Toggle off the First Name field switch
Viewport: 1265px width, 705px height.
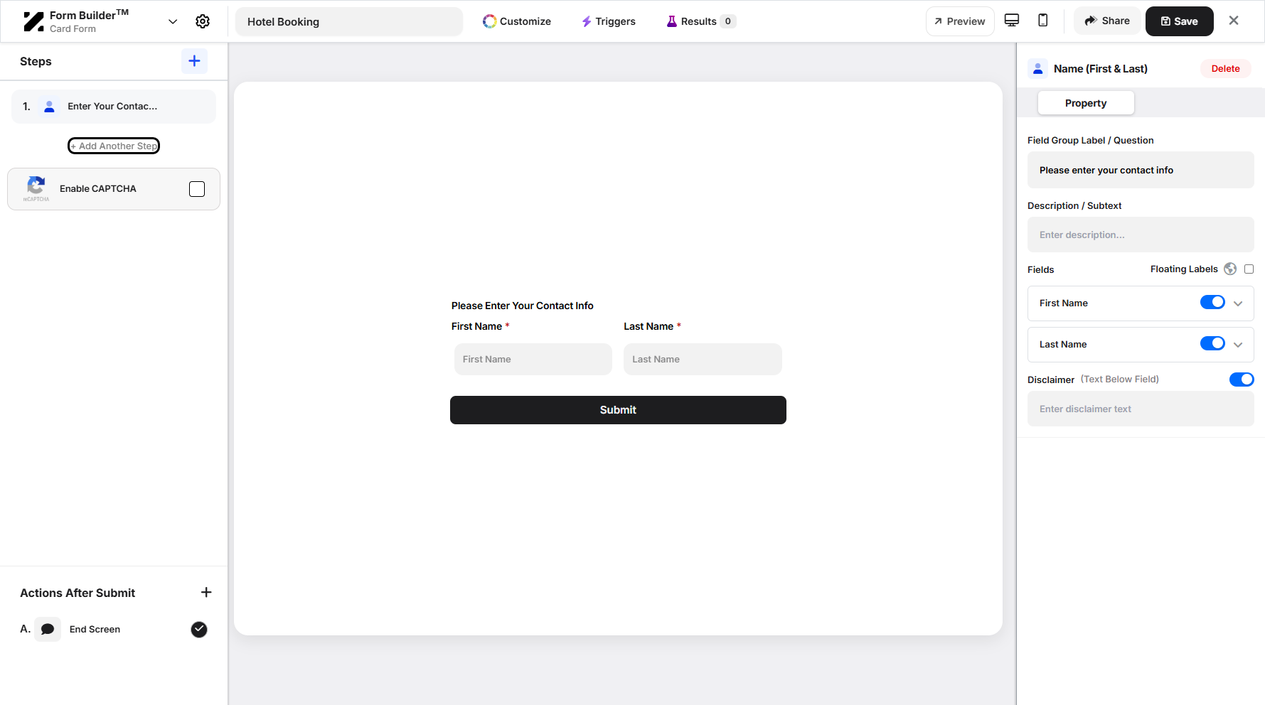(x=1212, y=302)
